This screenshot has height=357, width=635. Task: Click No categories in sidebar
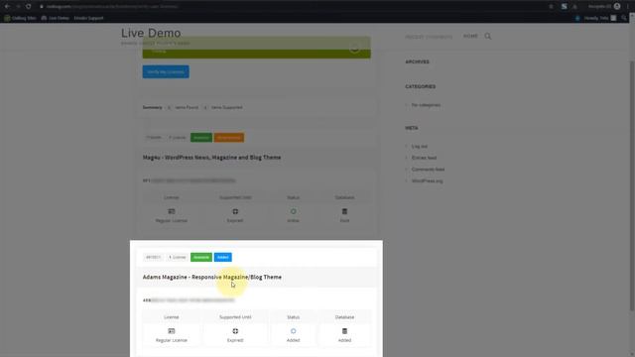[426, 105]
